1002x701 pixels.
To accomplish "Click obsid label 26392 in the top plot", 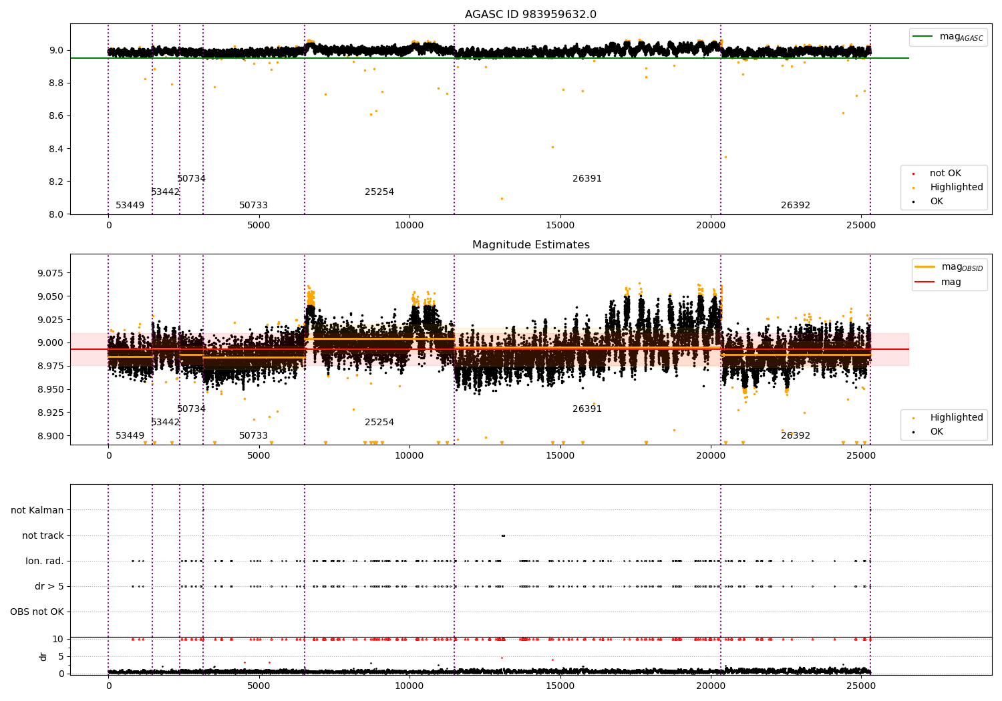I will 796,206.
